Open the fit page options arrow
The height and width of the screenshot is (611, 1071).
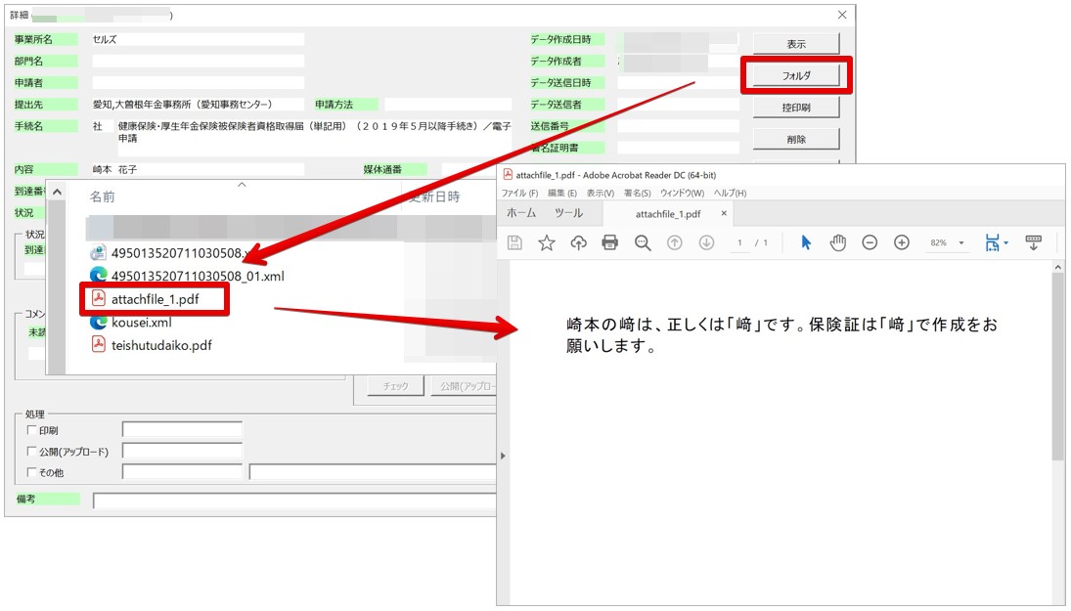point(1006,242)
